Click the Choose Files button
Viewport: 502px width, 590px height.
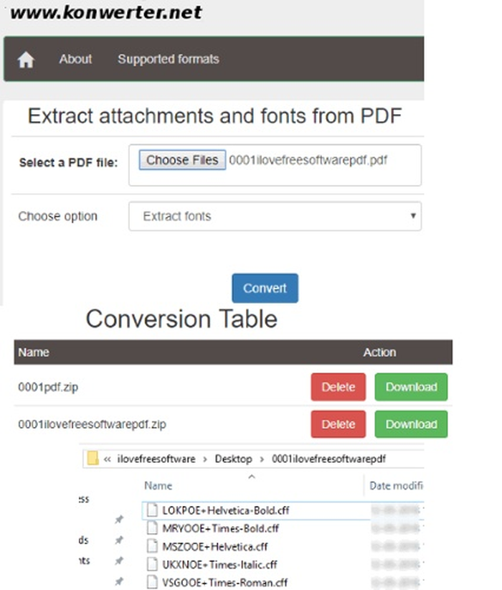pos(182,160)
